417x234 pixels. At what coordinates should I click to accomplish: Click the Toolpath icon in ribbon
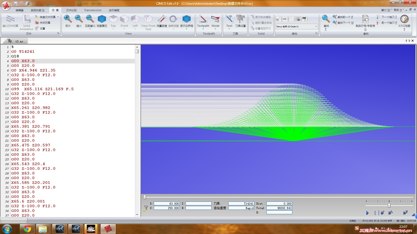pos(203,19)
